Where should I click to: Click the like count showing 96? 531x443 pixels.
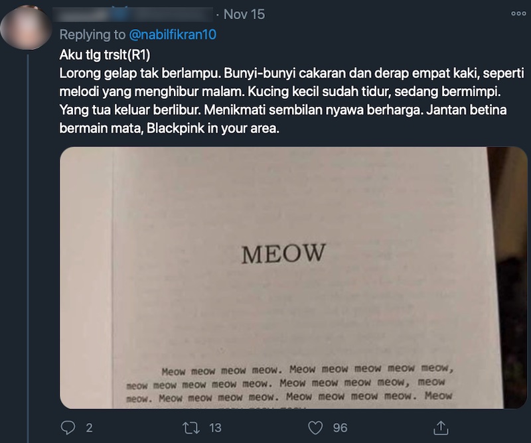click(340, 428)
